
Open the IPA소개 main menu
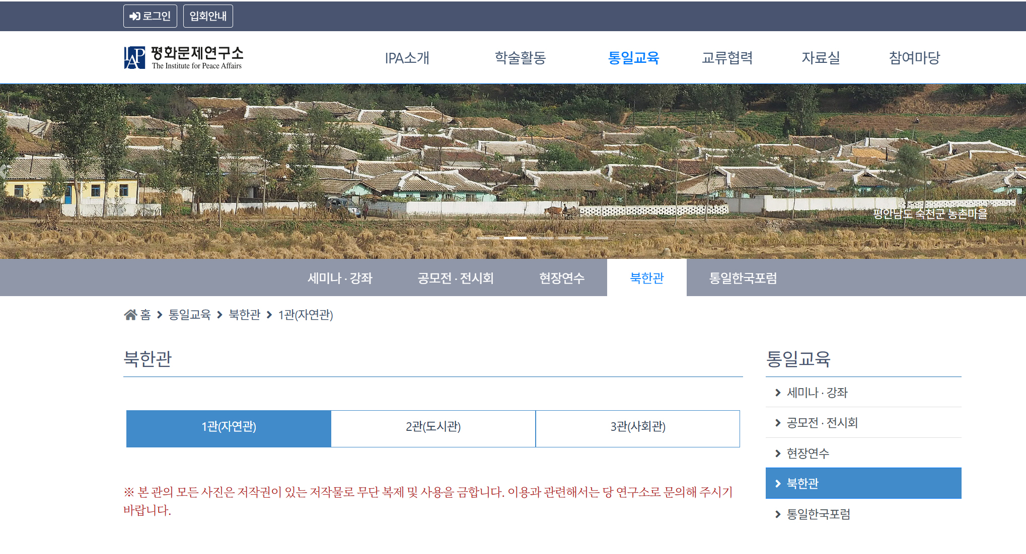407,58
